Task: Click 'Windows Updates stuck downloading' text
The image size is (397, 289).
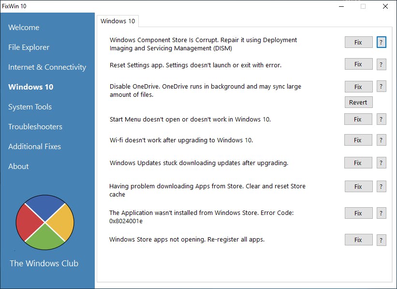Action: 199,163
